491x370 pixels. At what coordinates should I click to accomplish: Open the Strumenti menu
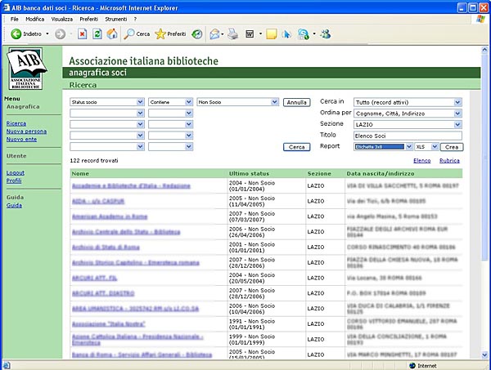[x=116, y=19]
